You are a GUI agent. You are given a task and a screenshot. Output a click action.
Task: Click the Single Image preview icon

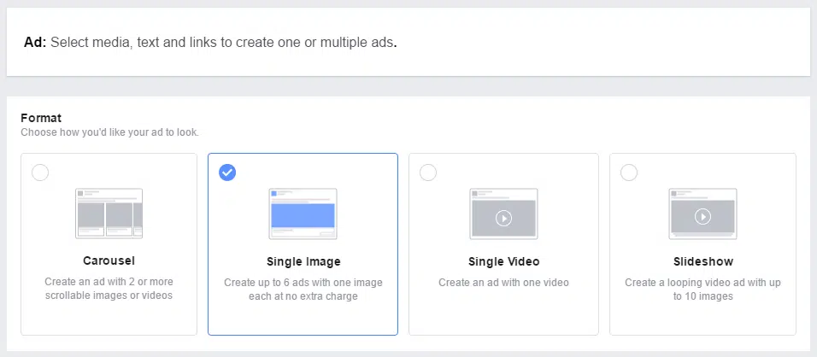point(303,214)
